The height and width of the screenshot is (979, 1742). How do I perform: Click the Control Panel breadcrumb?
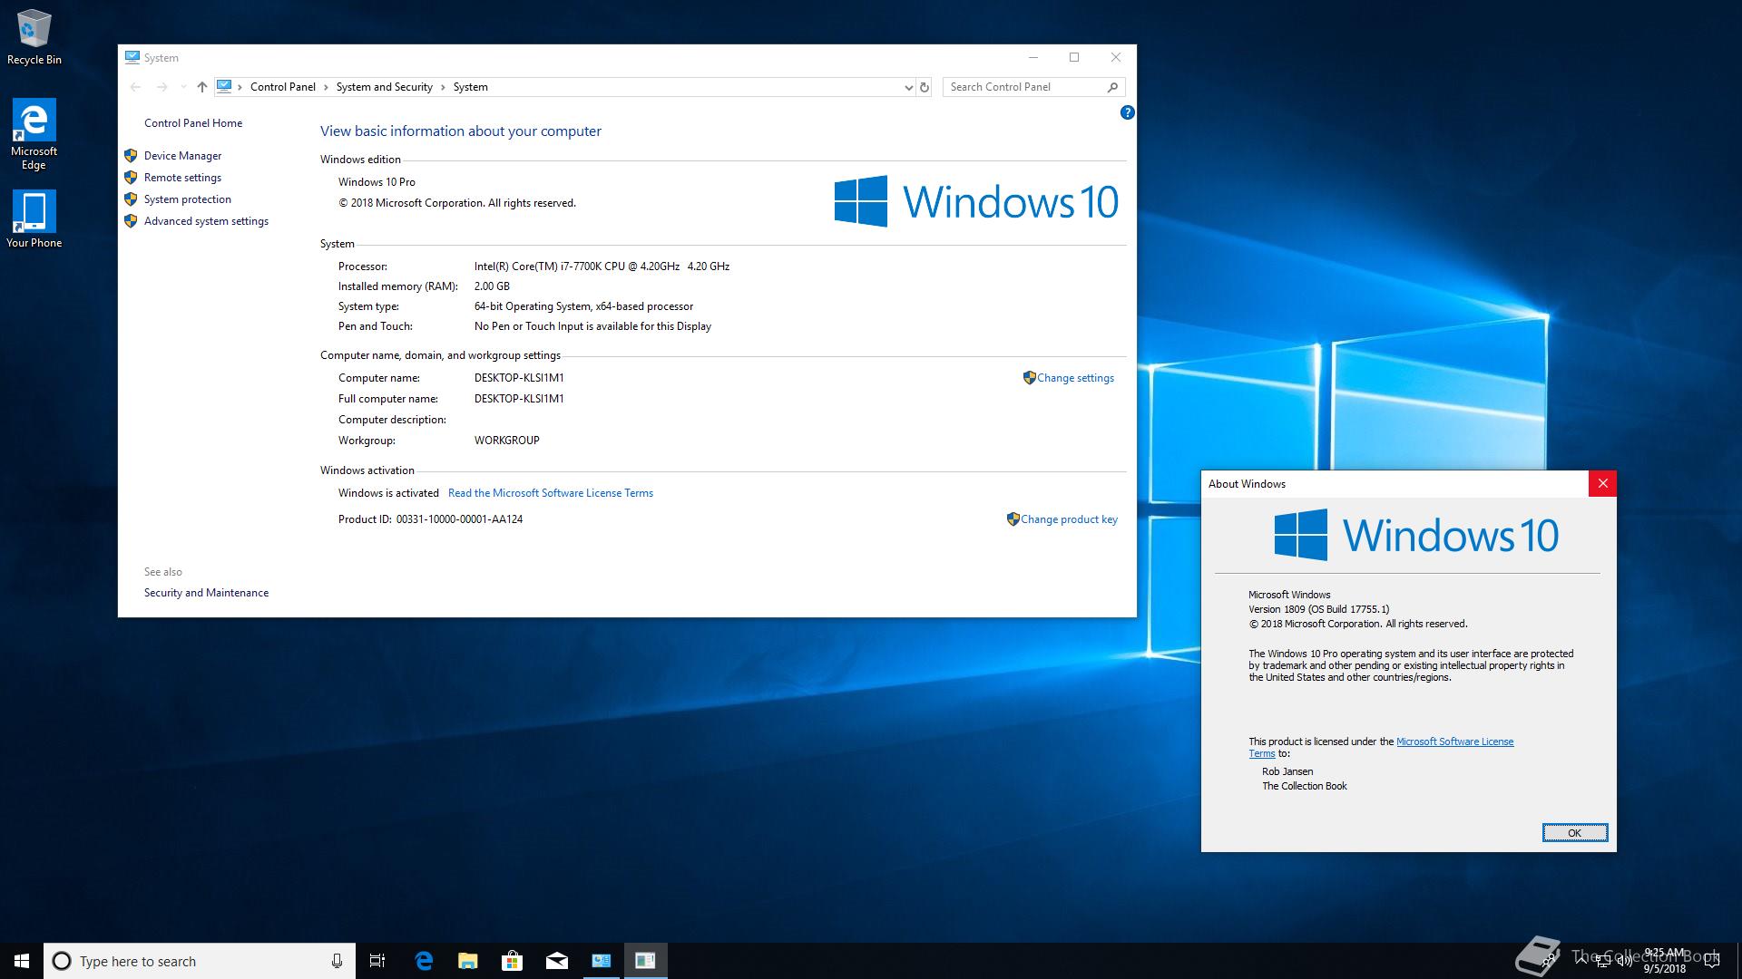point(283,87)
